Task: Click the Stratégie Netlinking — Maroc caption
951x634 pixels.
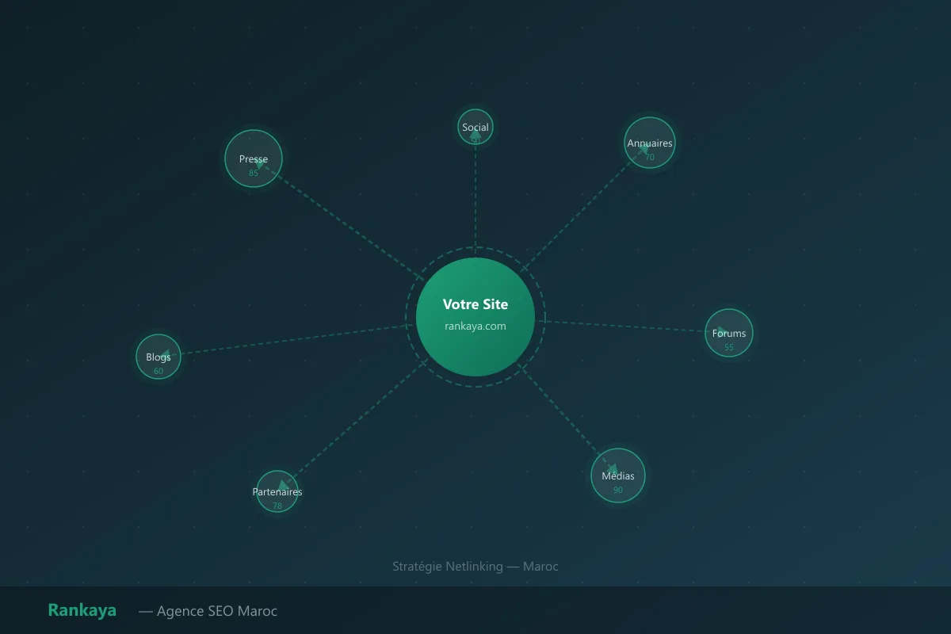Action: click(475, 566)
